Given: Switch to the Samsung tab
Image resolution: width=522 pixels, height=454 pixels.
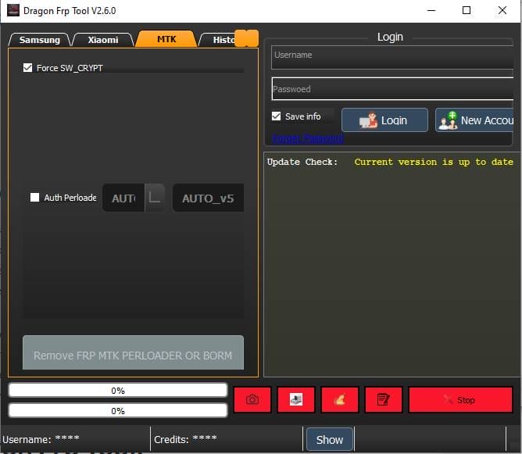Looking at the screenshot, I should pyautogui.click(x=39, y=40).
